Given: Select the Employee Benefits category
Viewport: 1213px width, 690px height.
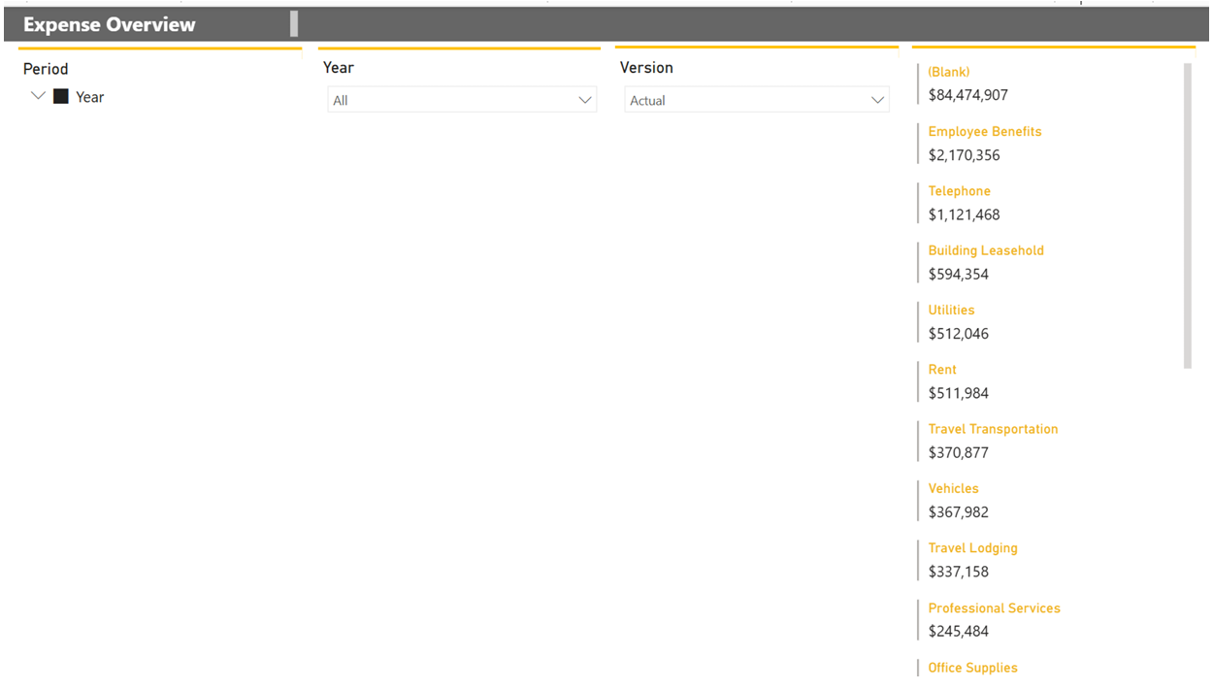Looking at the screenshot, I should point(985,131).
